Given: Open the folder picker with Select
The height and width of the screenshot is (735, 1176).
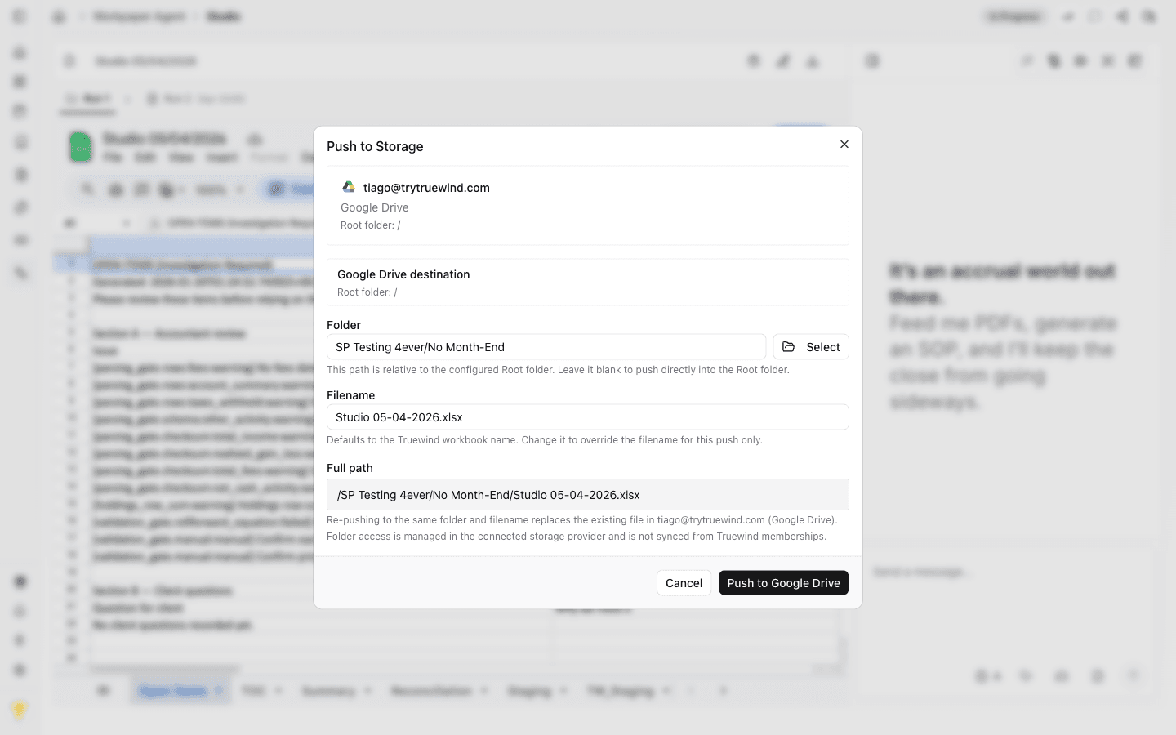Looking at the screenshot, I should point(811,347).
